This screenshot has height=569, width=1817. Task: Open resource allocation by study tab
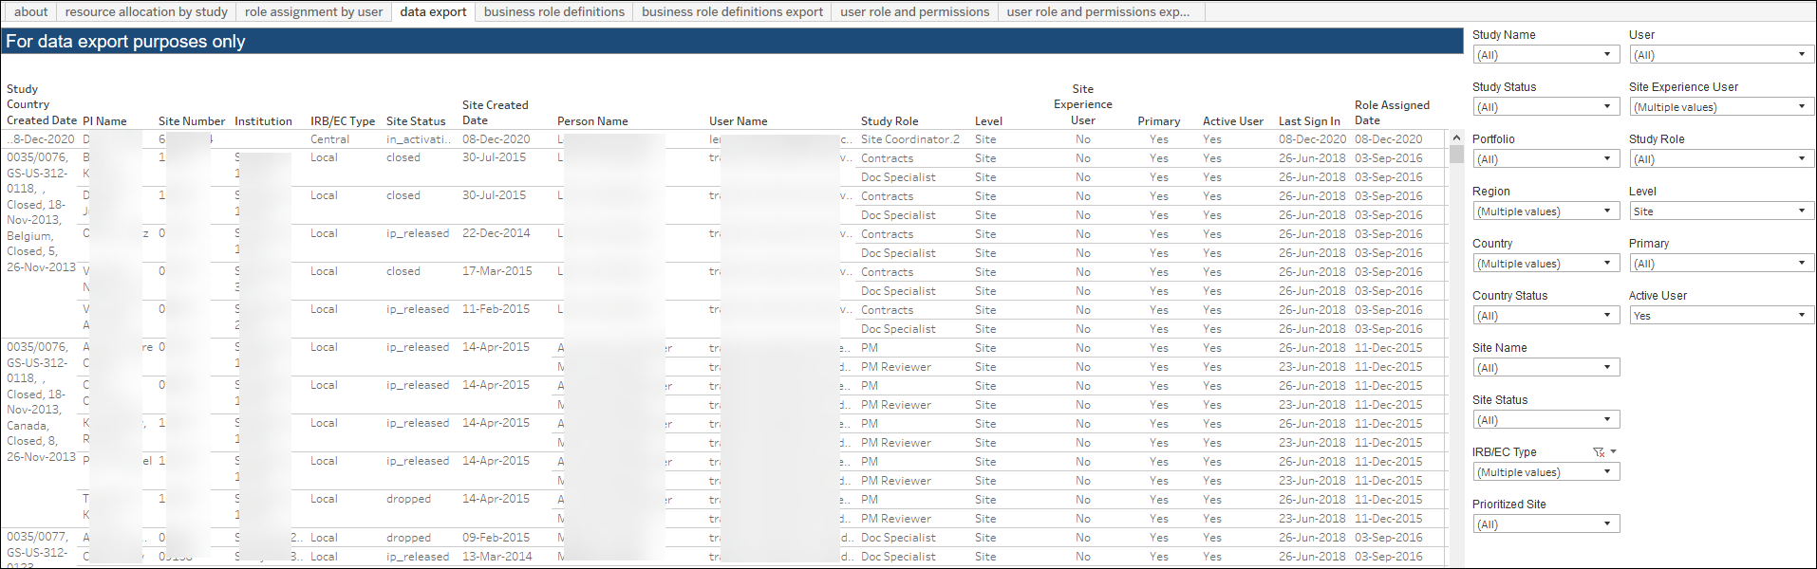tap(146, 11)
